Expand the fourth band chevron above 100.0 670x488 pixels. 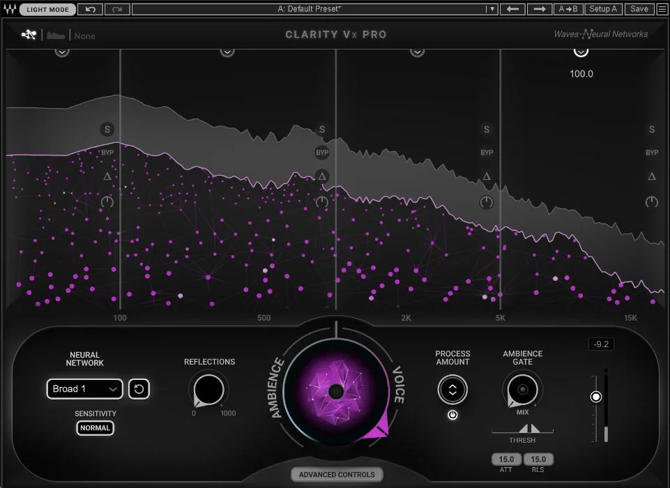[581, 52]
